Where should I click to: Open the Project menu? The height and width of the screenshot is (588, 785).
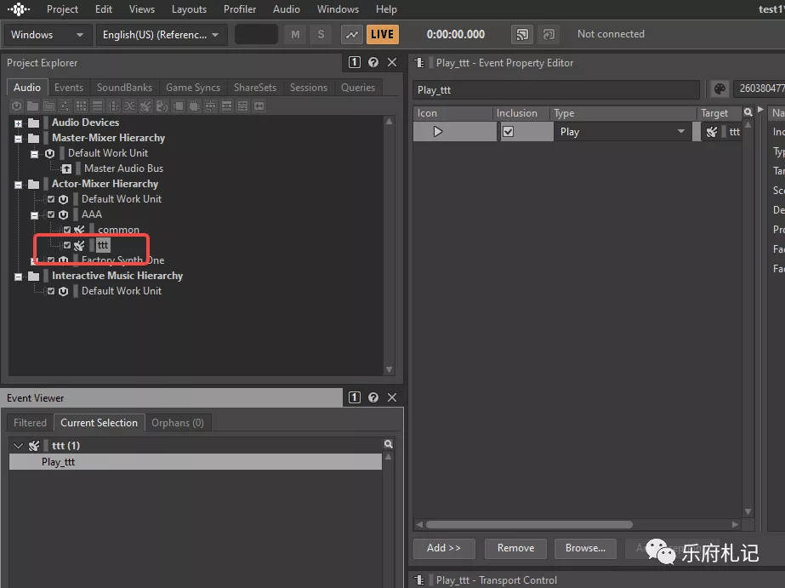click(62, 9)
